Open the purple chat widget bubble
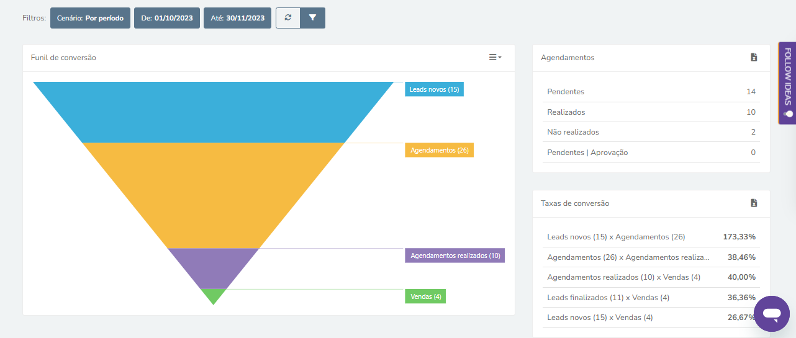 pos(772,314)
